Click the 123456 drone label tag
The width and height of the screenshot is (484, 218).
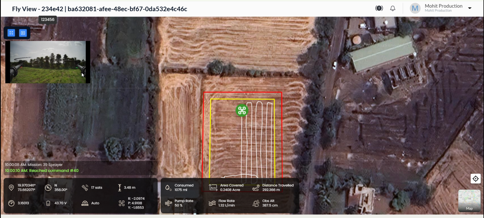click(x=48, y=20)
